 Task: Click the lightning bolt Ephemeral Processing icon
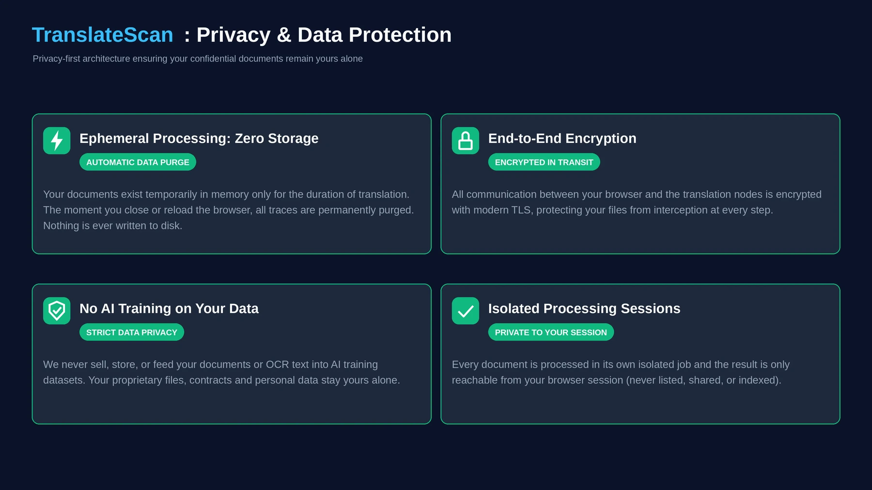(x=57, y=140)
